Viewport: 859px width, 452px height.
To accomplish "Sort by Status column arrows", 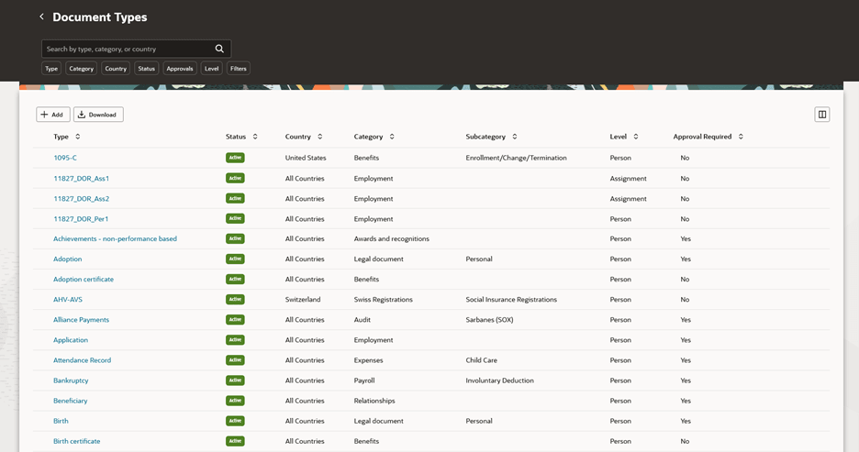I will [x=255, y=137].
